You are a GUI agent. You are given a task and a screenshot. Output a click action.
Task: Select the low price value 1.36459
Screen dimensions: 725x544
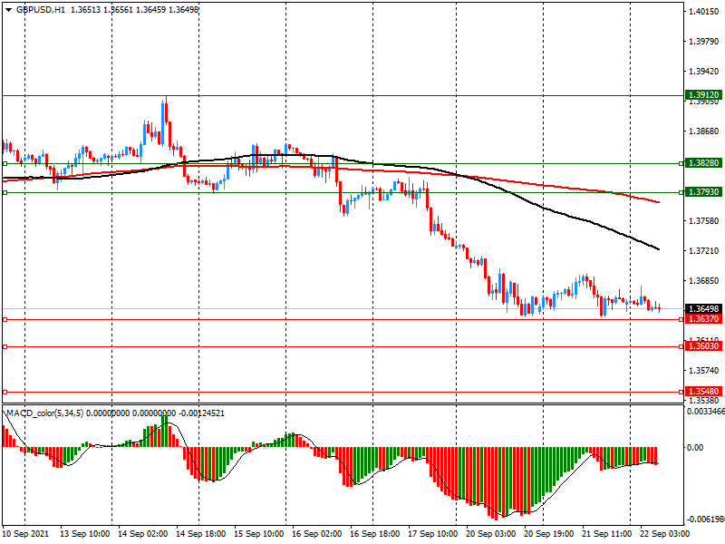(x=150, y=10)
